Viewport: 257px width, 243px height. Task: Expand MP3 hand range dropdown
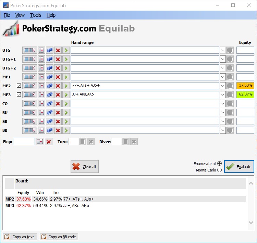223,95
